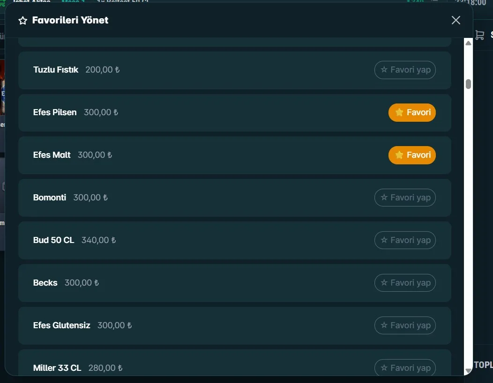
Task: Click the gold star on Efes Pilsen
Action: 399,112
